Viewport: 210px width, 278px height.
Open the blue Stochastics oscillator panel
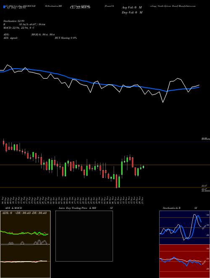184,227
